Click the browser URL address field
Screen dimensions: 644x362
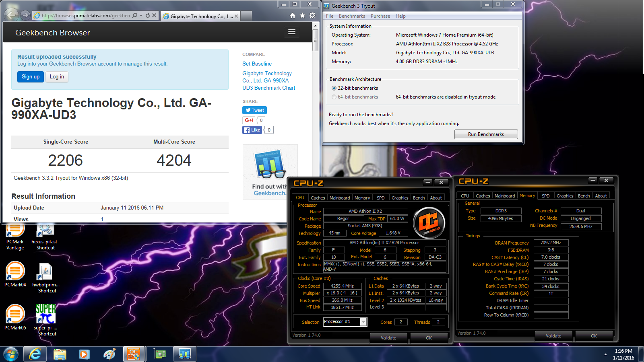coord(86,15)
